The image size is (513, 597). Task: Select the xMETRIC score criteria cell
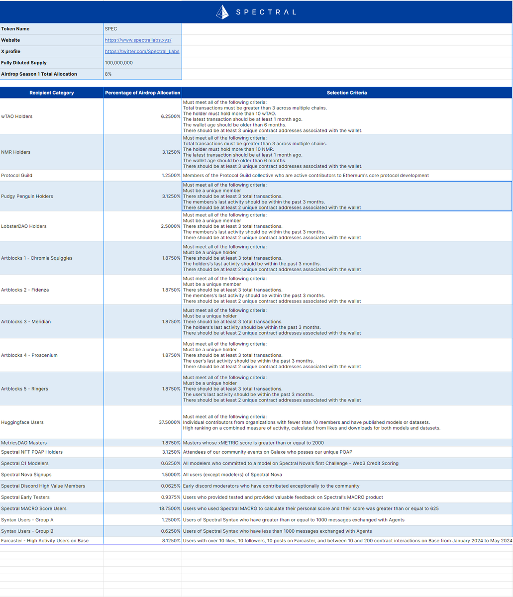pos(347,443)
